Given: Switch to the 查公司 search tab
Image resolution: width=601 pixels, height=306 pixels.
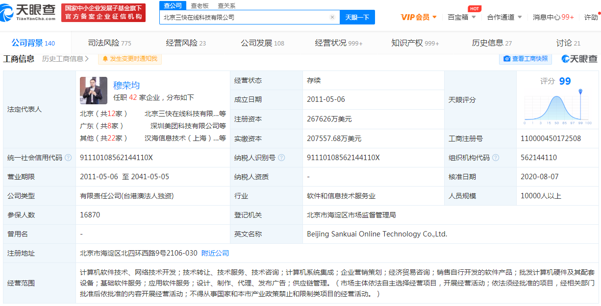Looking at the screenshot, I should point(173,5).
